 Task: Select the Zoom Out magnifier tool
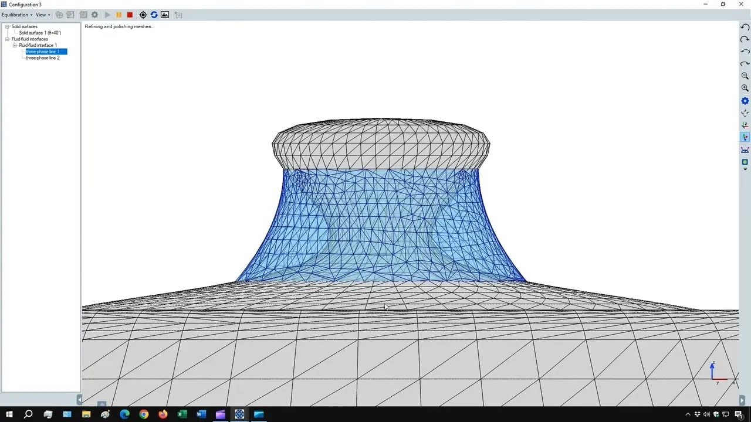click(745, 76)
